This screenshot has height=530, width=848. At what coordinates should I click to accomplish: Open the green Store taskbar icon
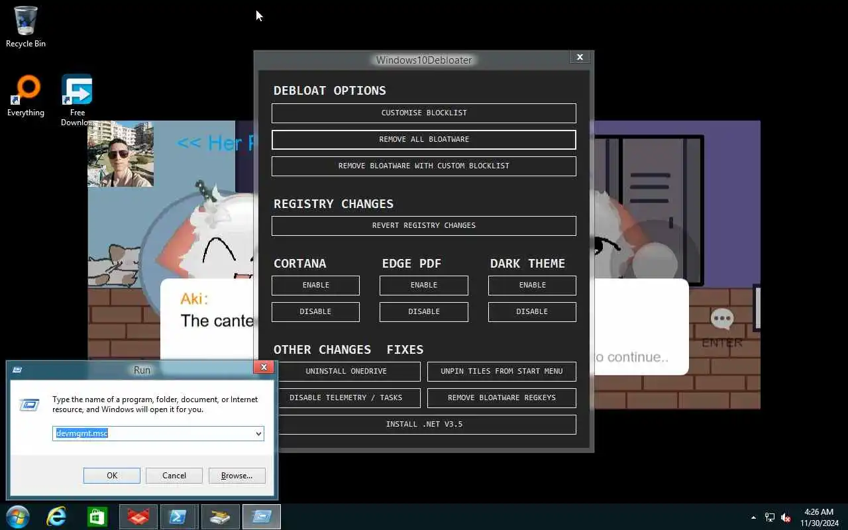tap(97, 517)
